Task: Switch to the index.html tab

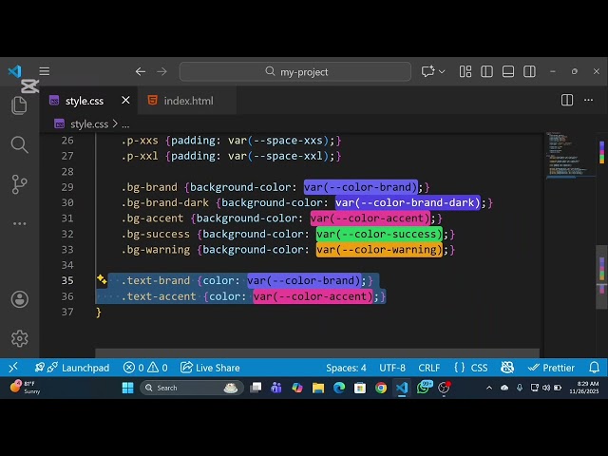Action: (188, 101)
